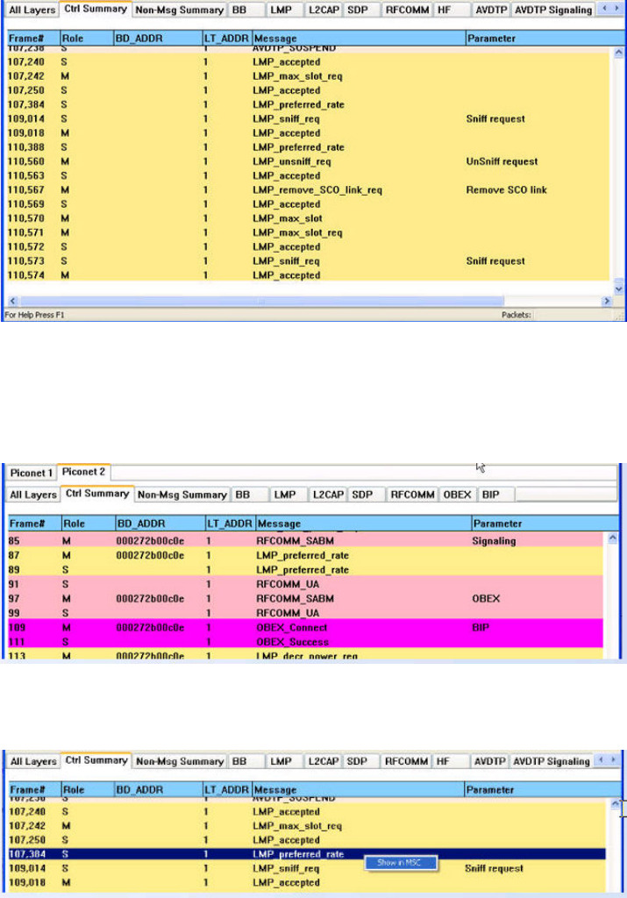Click Show in MSC context menu item
Viewport: 627px width, 898px height.
[x=398, y=862]
